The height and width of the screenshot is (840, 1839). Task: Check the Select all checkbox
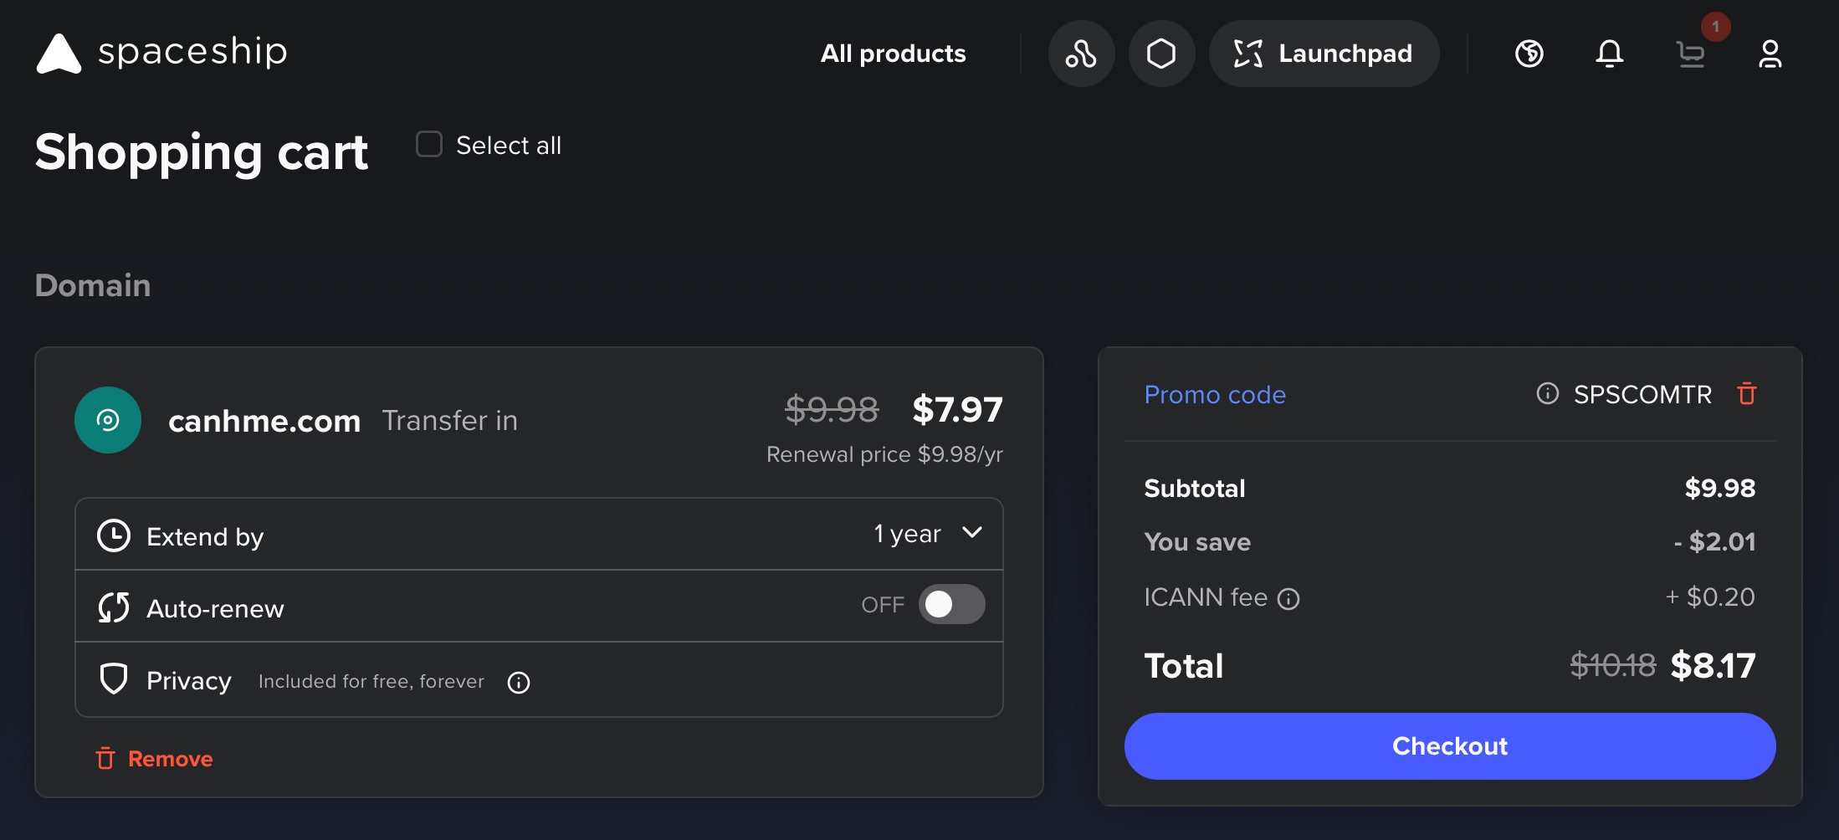429,145
